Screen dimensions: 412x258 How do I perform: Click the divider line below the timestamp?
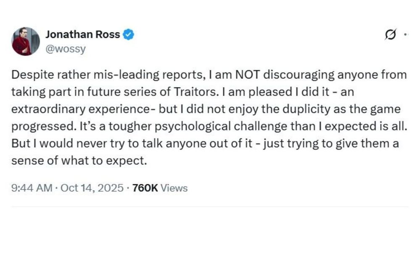coord(210,207)
